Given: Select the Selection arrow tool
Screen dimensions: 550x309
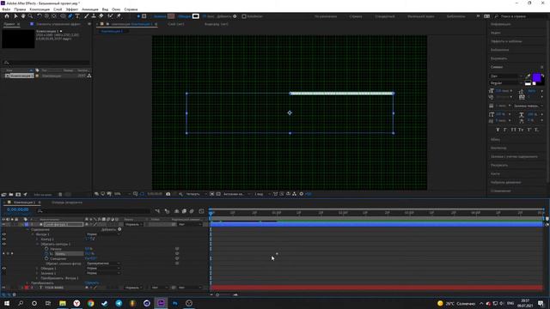Looking at the screenshot, I should pos(15,16).
